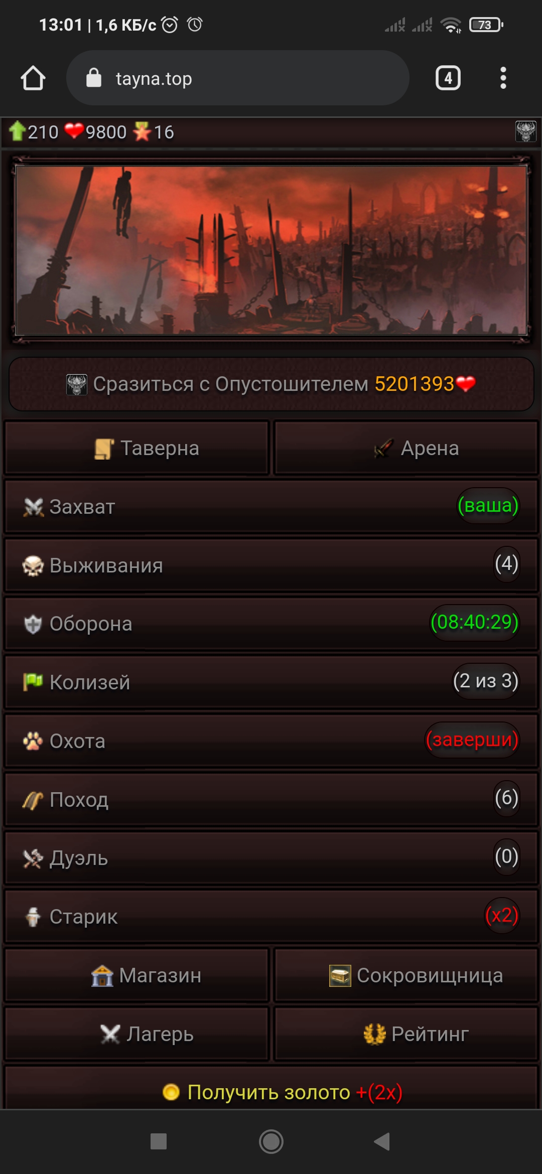The height and width of the screenshot is (1174, 542).
Task: Open Охота (Hunt) with paw icon
Action: [x=271, y=741]
